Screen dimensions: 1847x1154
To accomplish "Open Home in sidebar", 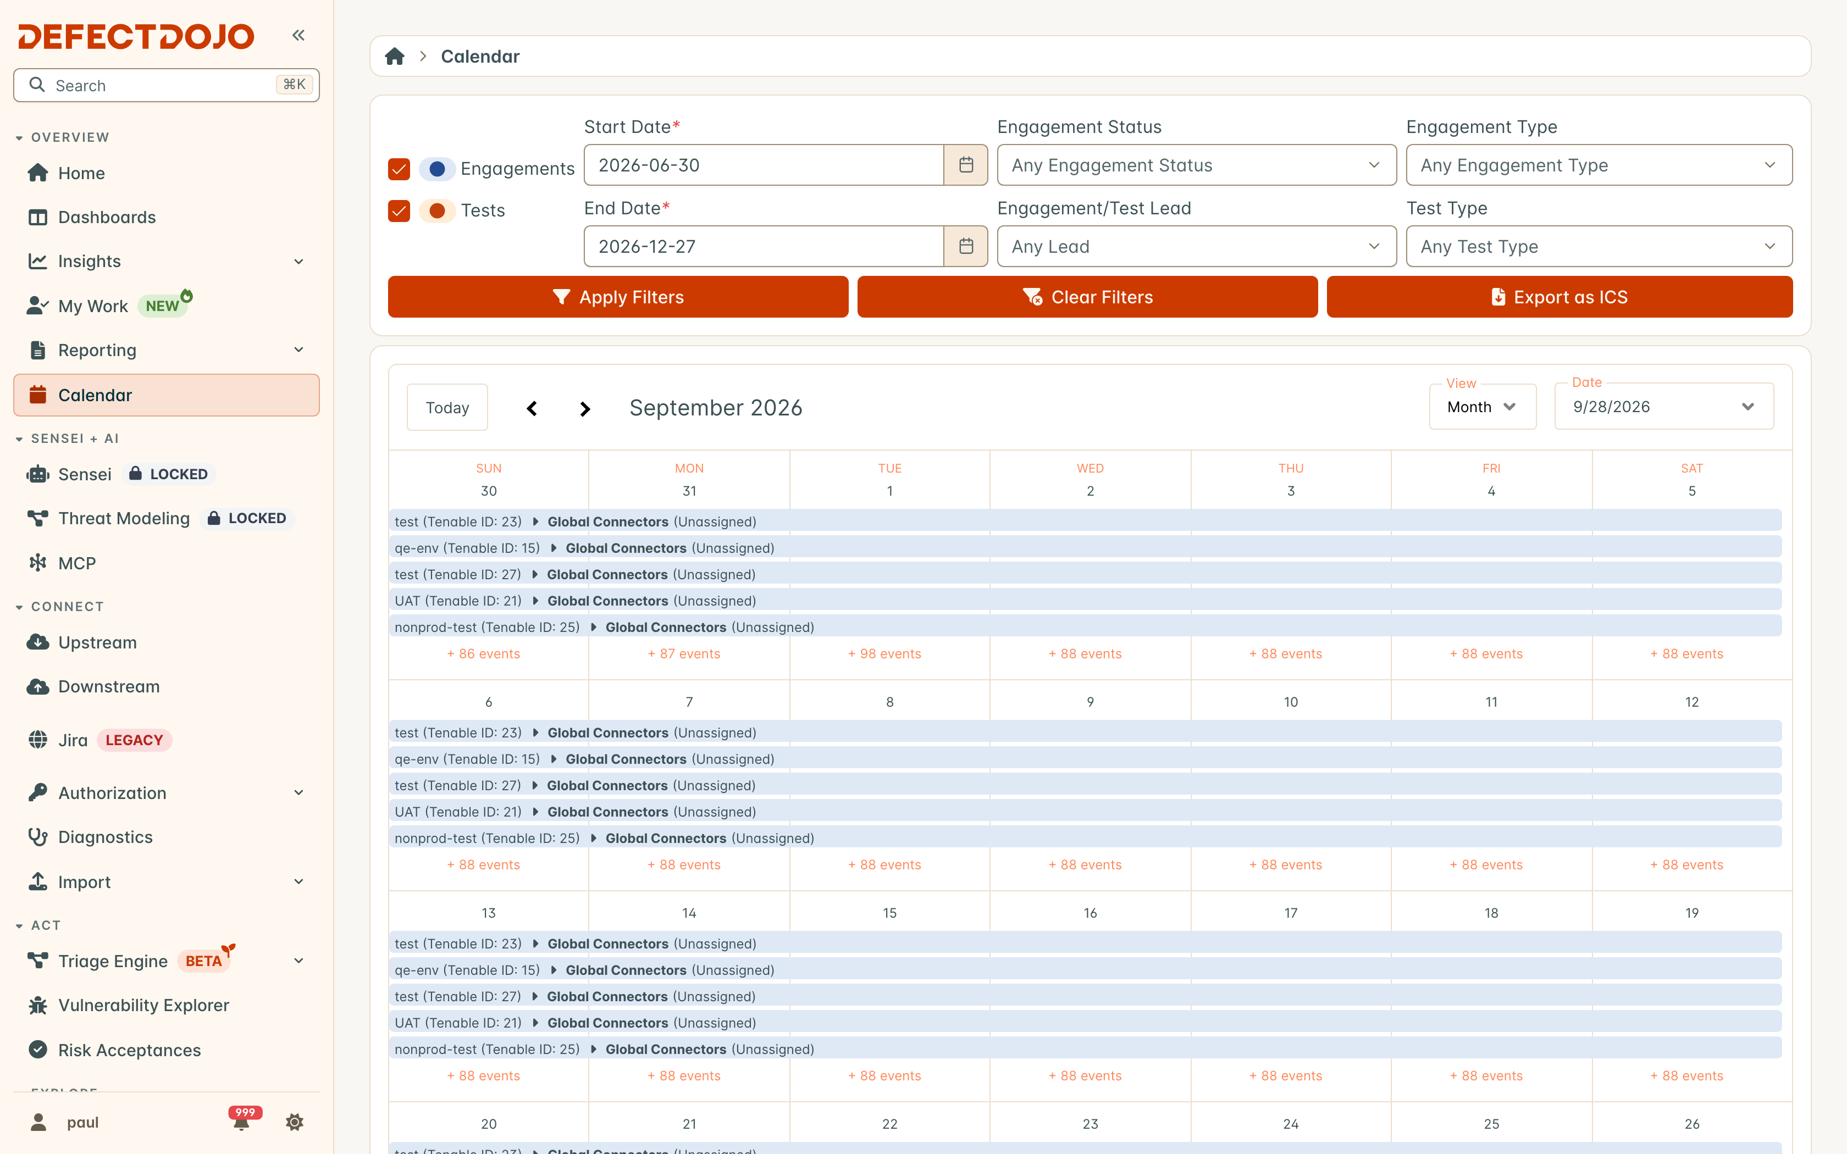I will 167,173.
